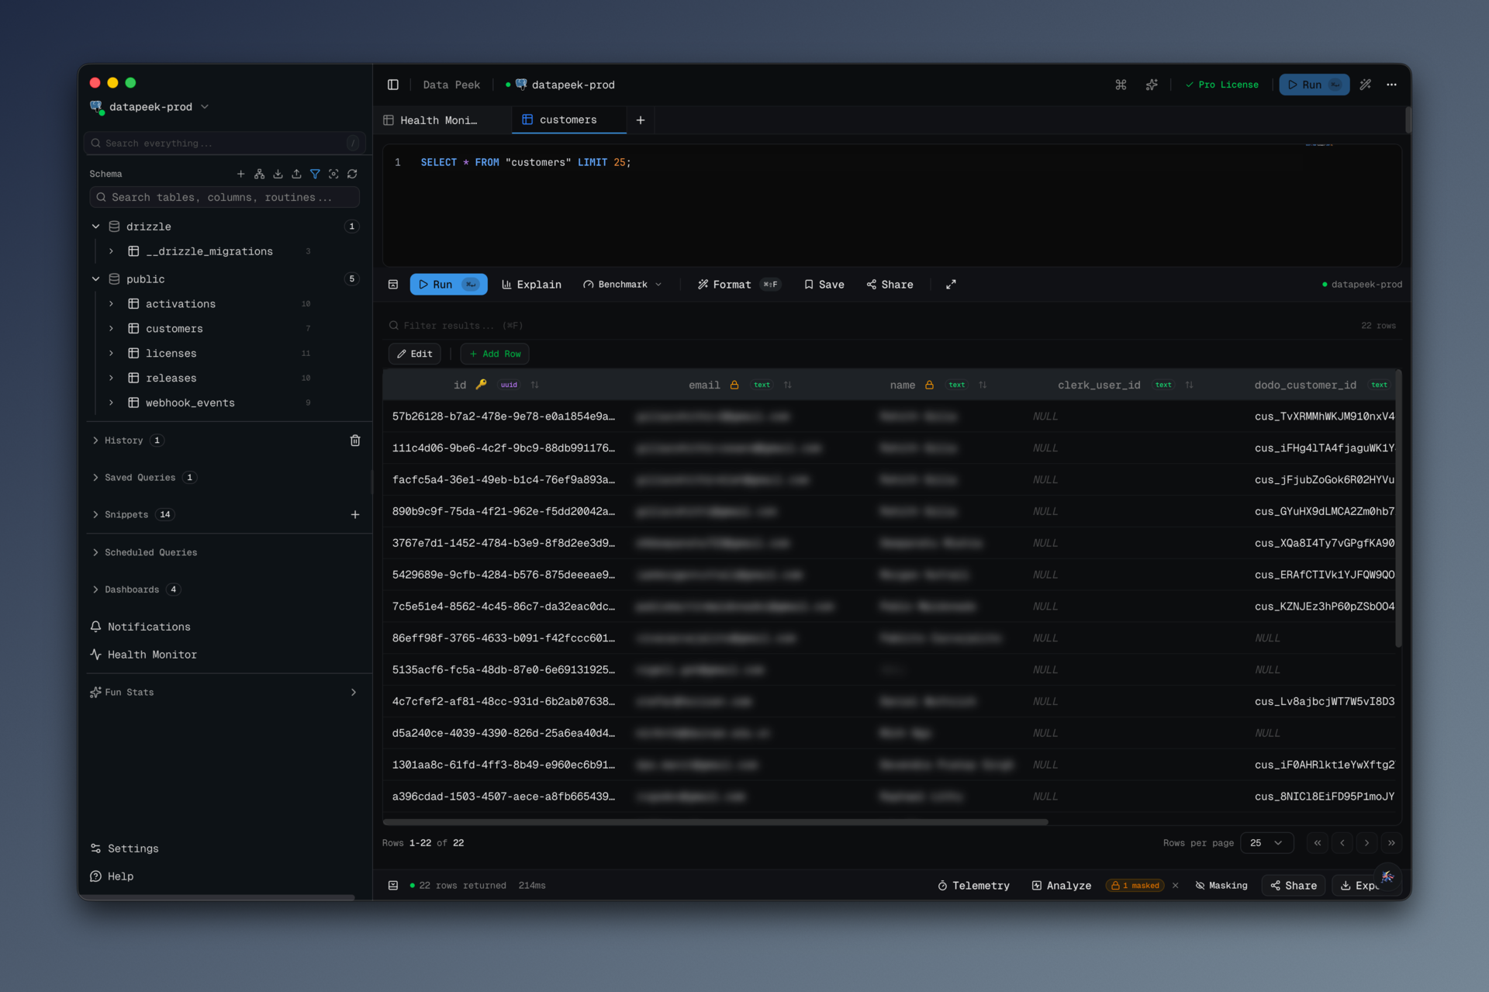Toggle masking lock on the name column
The height and width of the screenshot is (992, 1489).
(929, 385)
